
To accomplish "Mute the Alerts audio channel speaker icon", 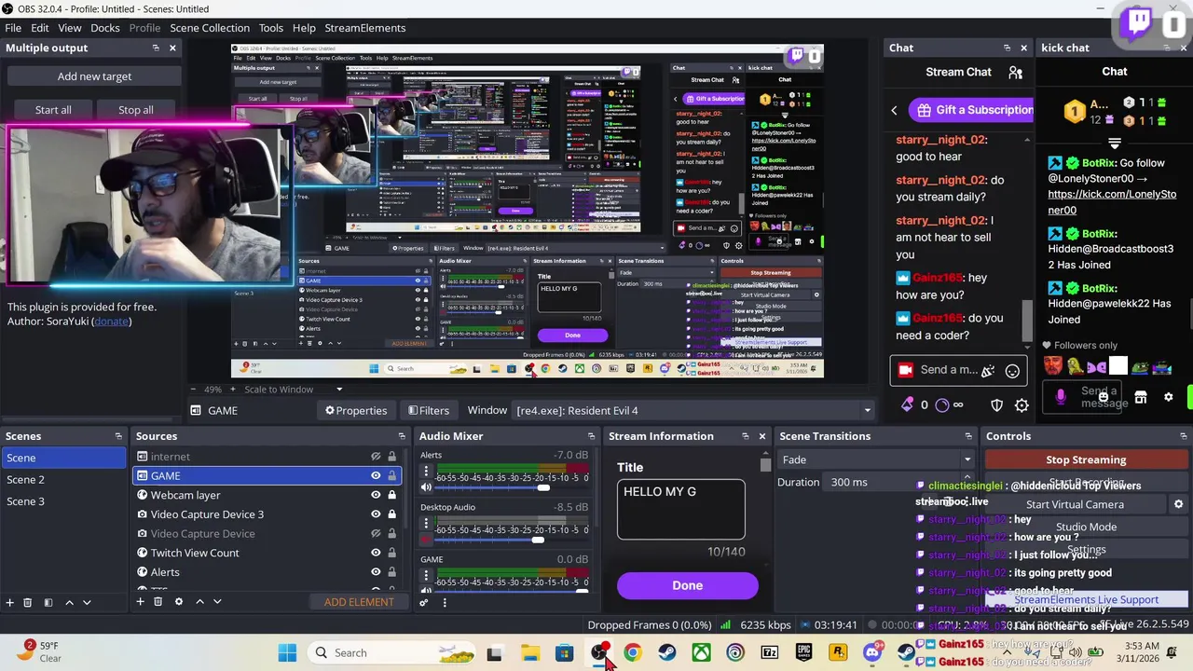I will pyautogui.click(x=426, y=486).
